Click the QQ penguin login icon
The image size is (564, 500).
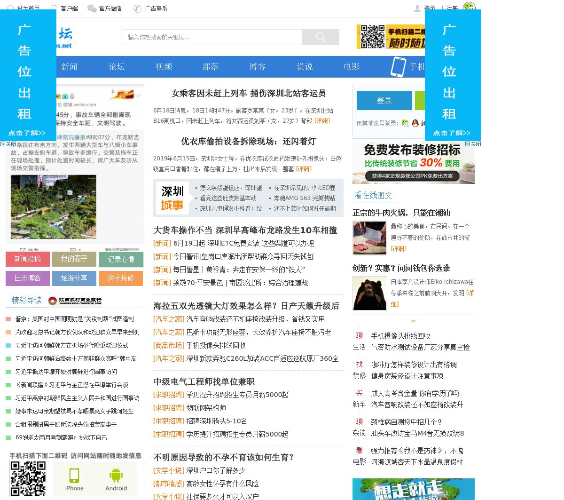[415, 123]
